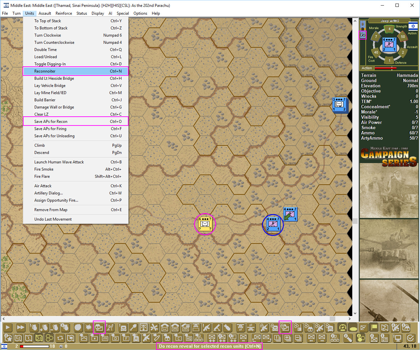Click the padlock truck save-APs-for-unloading icon
Viewport: 420px width, 350px height.
click(274, 327)
